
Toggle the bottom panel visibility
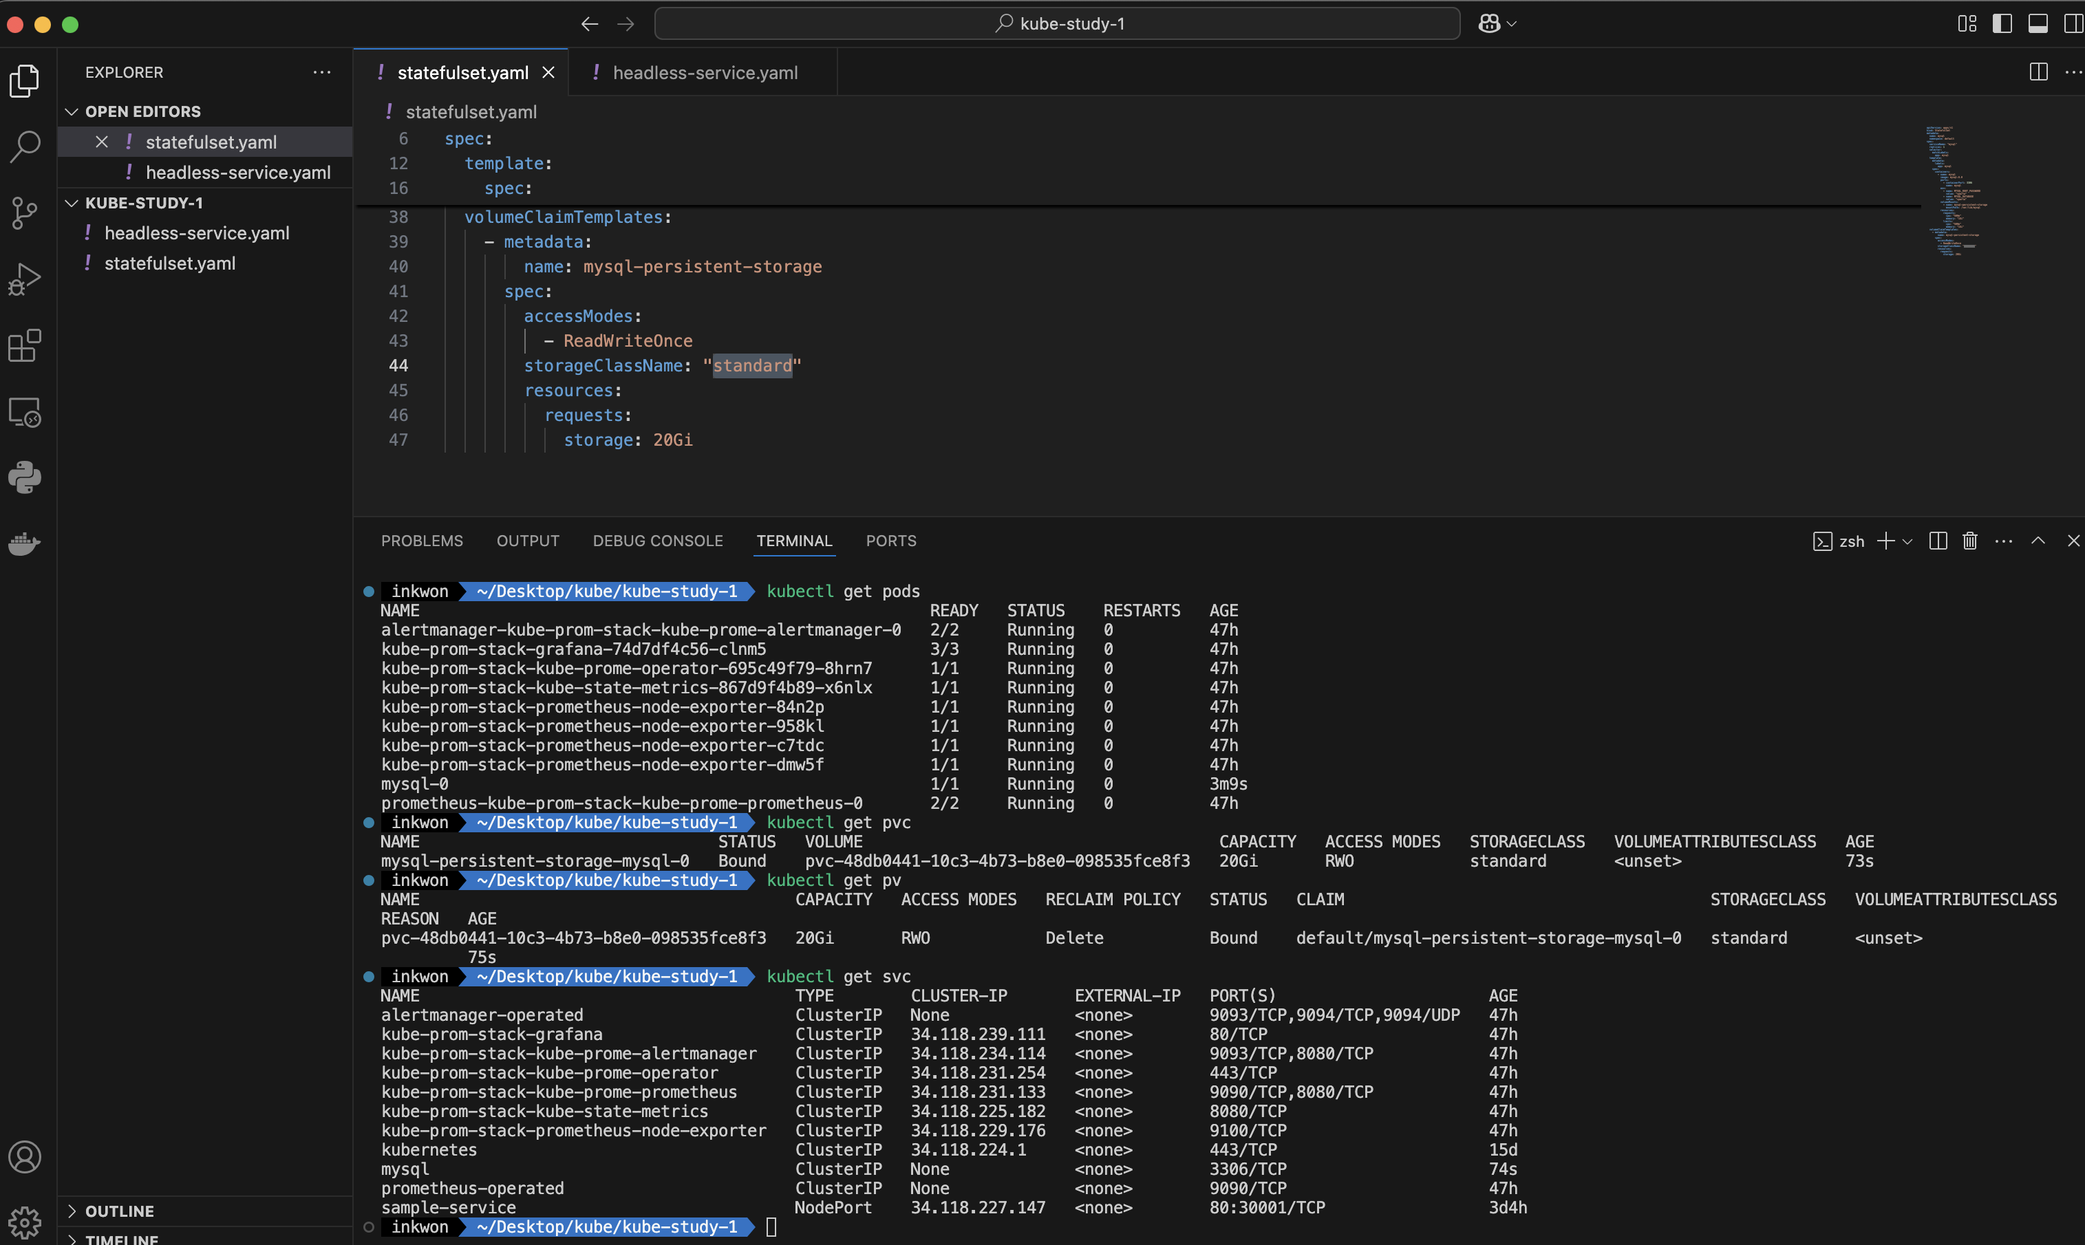coord(2038,23)
